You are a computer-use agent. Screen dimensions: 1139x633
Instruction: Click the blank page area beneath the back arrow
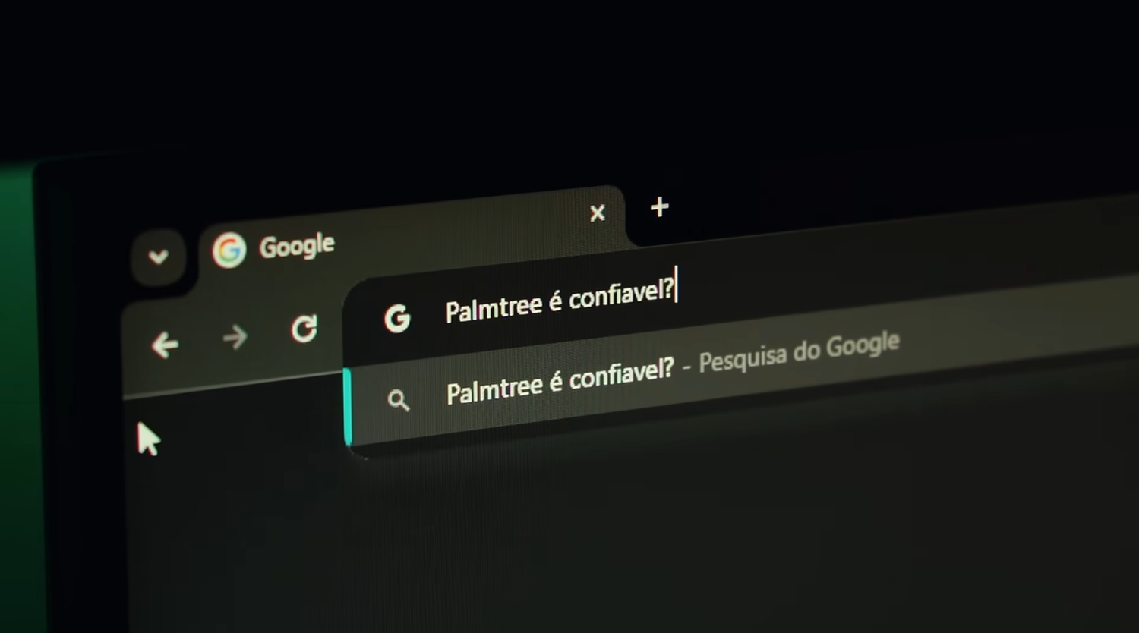(x=228, y=516)
